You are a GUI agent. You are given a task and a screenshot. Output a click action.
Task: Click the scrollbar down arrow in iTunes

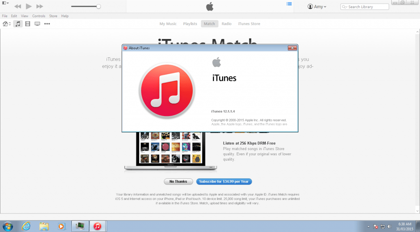click(418, 211)
